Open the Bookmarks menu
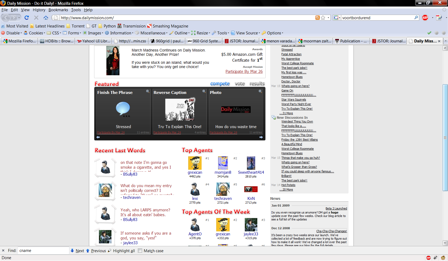448x261 pixels. [x=58, y=10]
